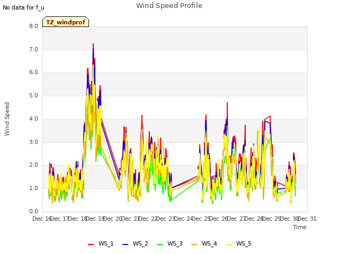The height and width of the screenshot is (254, 339).
Task: Click the 2.0 y-axis tick label
Action: pyautogui.click(x=33, y=165)
